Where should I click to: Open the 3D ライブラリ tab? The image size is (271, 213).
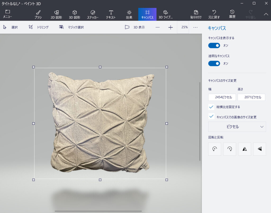coord(166,15)
